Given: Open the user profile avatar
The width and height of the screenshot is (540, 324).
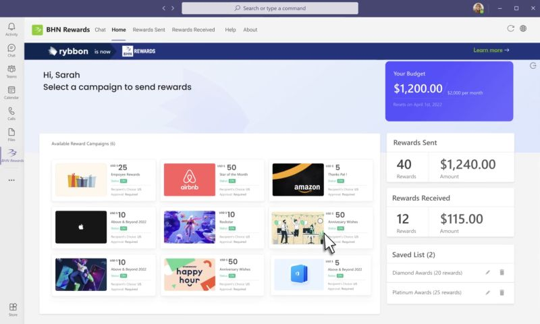Looking at the screenshot, I should (479, 8).
